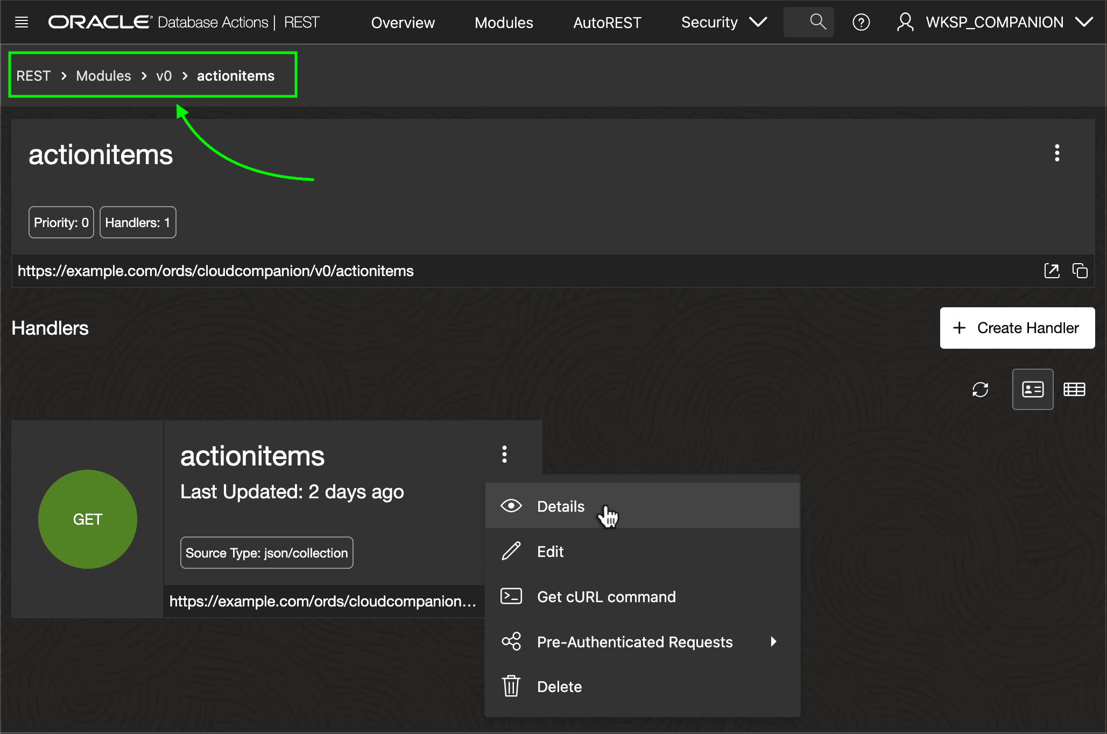
Task: Go to the Modules tab
Action: coord(504,23)
